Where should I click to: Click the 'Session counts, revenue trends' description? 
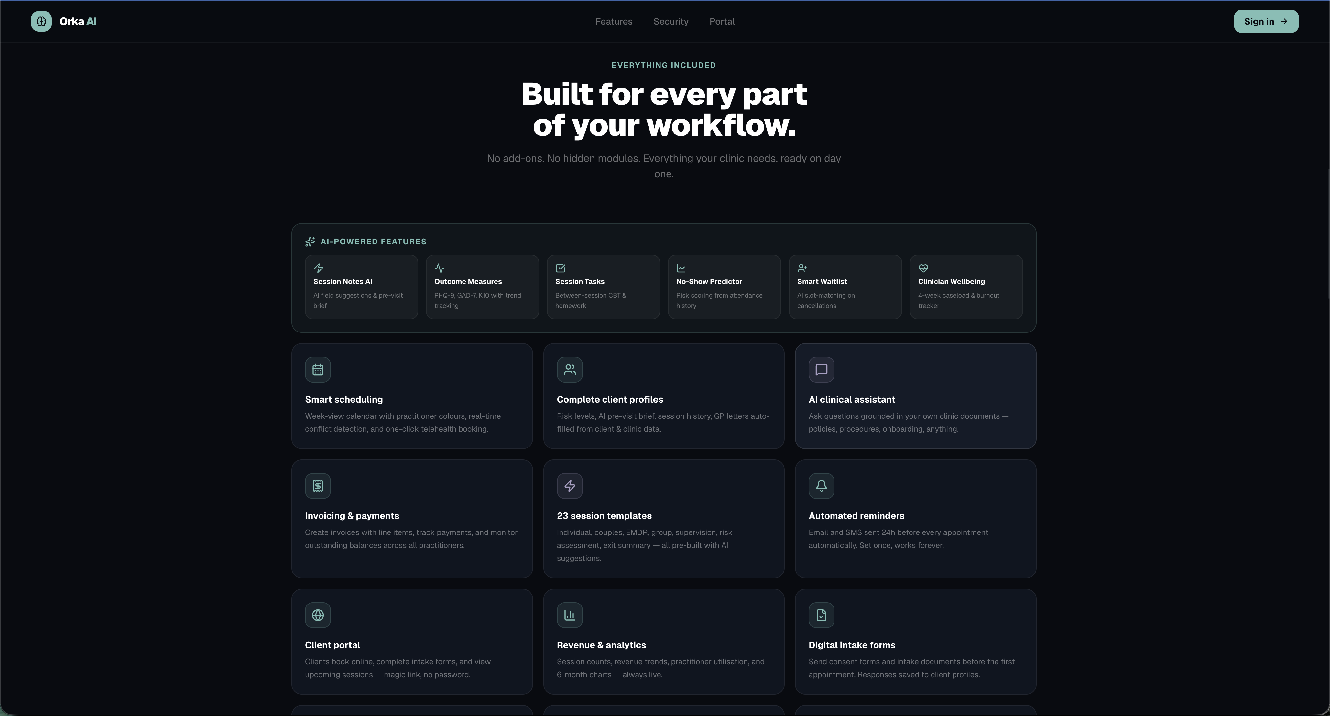[x=660, y=668]
